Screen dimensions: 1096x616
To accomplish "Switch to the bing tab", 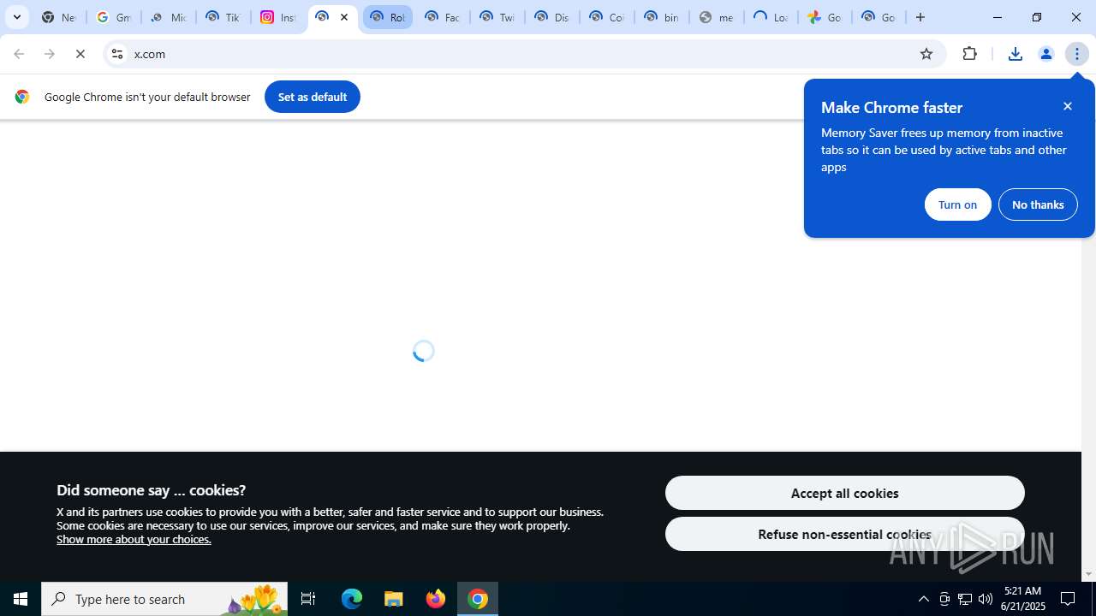I will pos(661,17).
